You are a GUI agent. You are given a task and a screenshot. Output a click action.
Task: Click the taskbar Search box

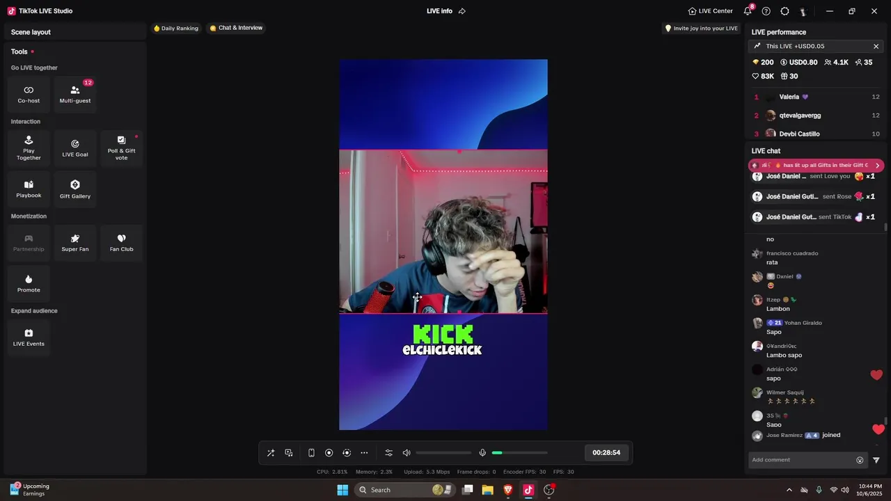[404, 490]
